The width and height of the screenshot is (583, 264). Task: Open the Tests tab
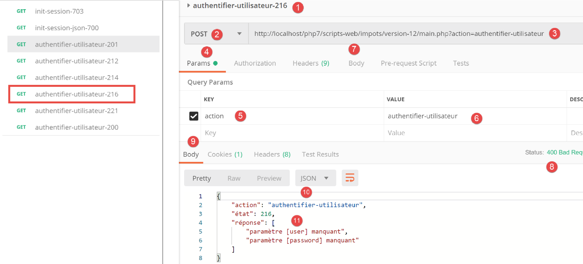(x=461, y=63)
